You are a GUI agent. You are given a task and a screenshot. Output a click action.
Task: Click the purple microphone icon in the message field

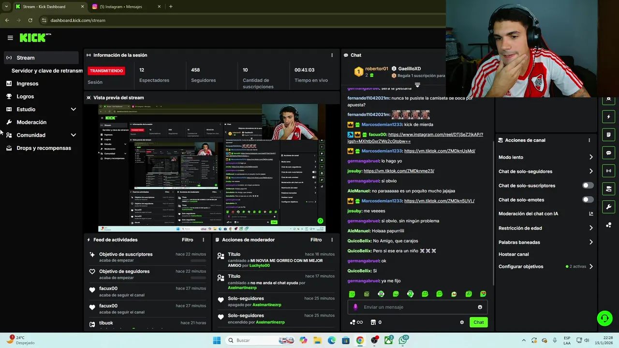[355, 307]
